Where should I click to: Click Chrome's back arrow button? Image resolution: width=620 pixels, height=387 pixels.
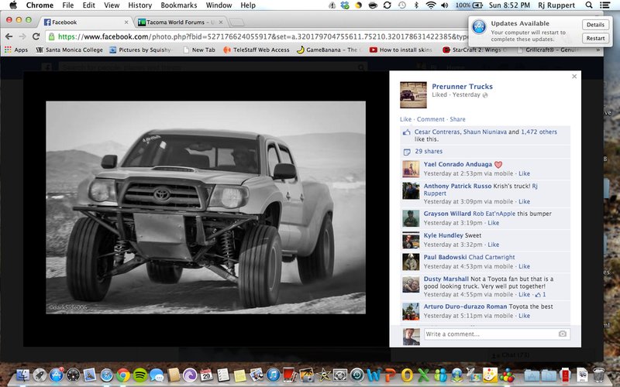9,36
